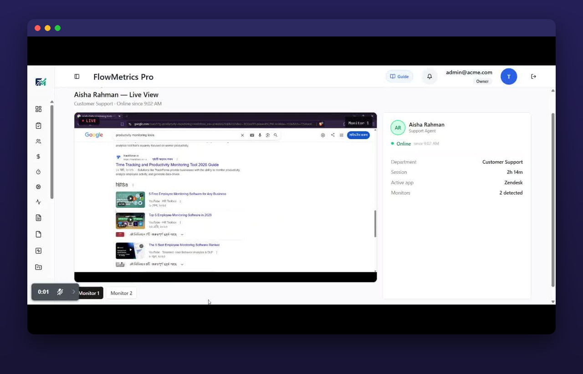This screenshot has width=583, height=374.
Task: Switch to the Monitor 2 tab
Action: (x=121, y=293)
